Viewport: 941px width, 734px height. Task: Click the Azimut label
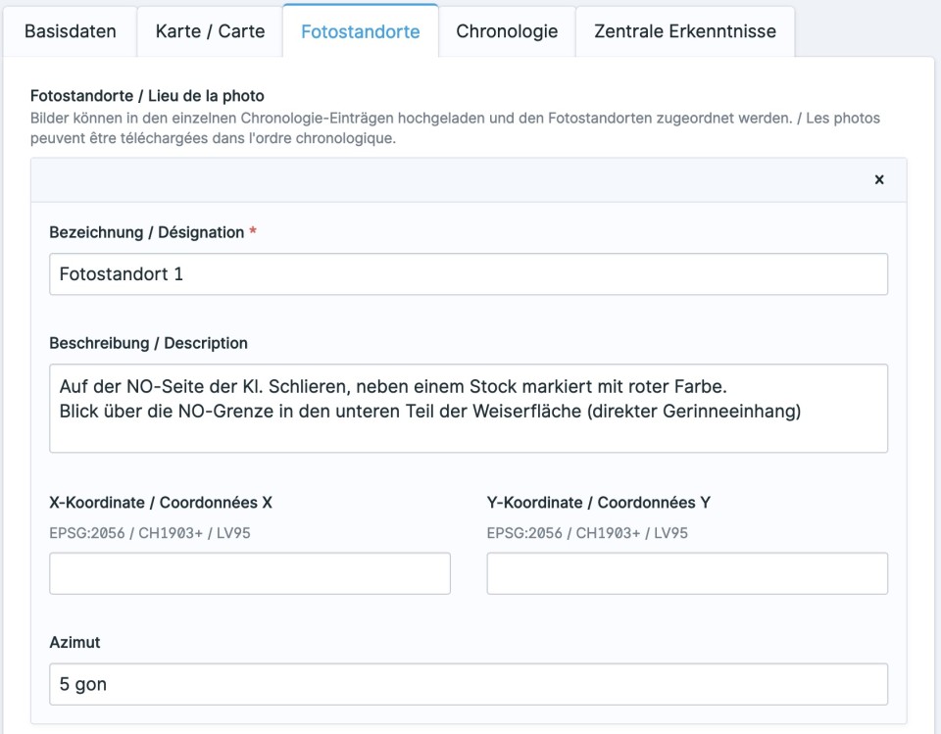point(74,643)
